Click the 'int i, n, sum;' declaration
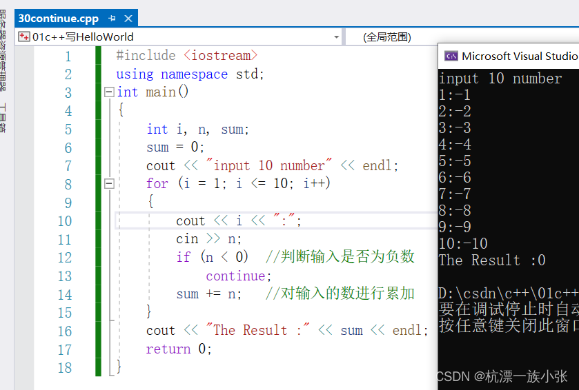Viewport: 579px width, 390px height. pyautogui.click(x=197, y=130)
